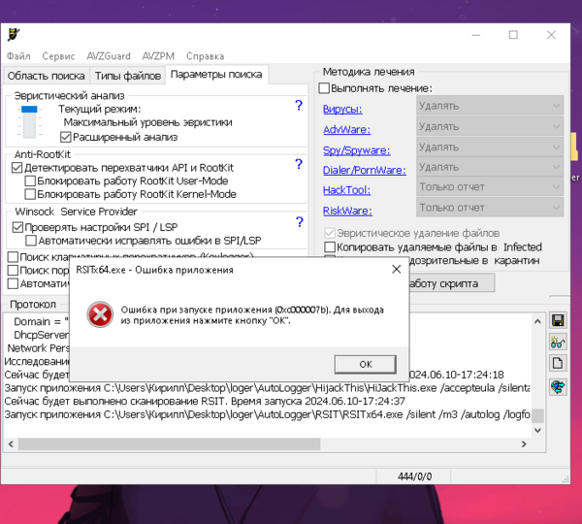The width and height of the screenshot is (582, 524).
Task: Click the RiskWare link
Action: pyautogui.click(x=347, y=211)
